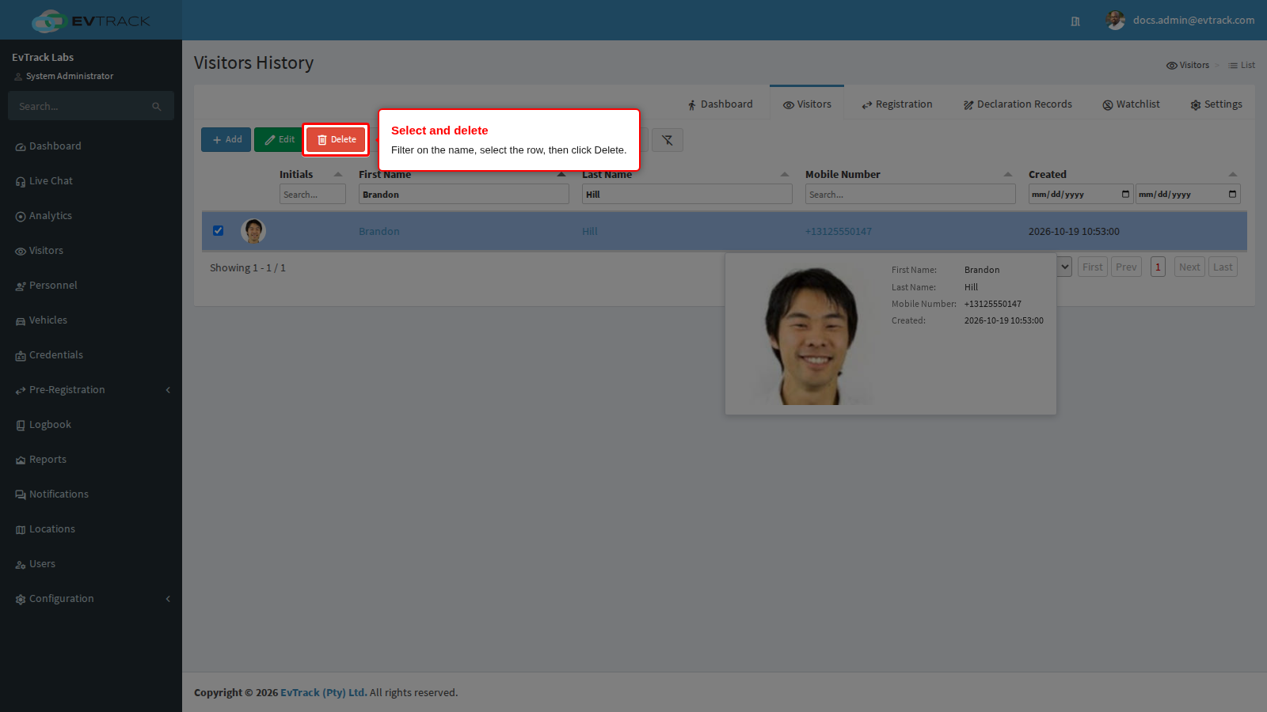Uncheck the Brandon Hill row checkbox
This screenshot has height=712, width=1267.
click(218, 231)
